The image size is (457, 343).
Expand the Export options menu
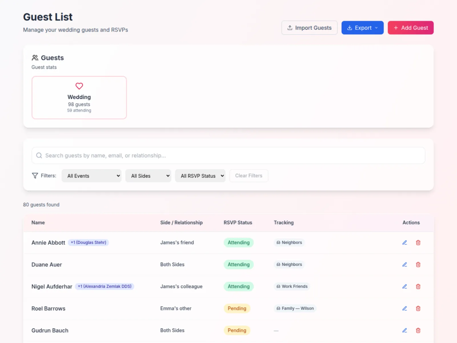coord(362,28)
